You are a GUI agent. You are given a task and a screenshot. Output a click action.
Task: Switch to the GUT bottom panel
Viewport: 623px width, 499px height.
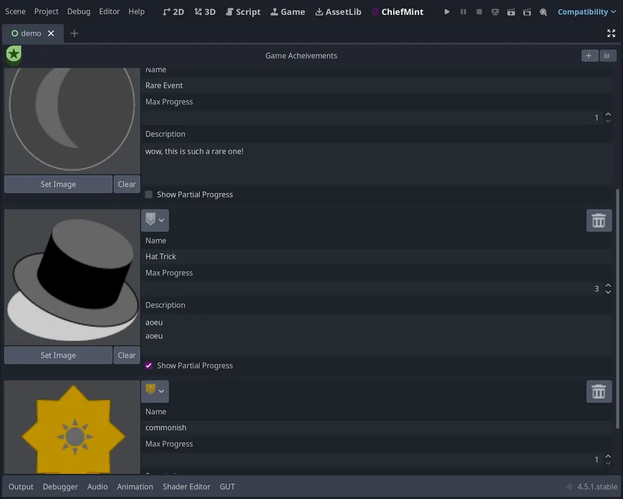coord(227,486)
